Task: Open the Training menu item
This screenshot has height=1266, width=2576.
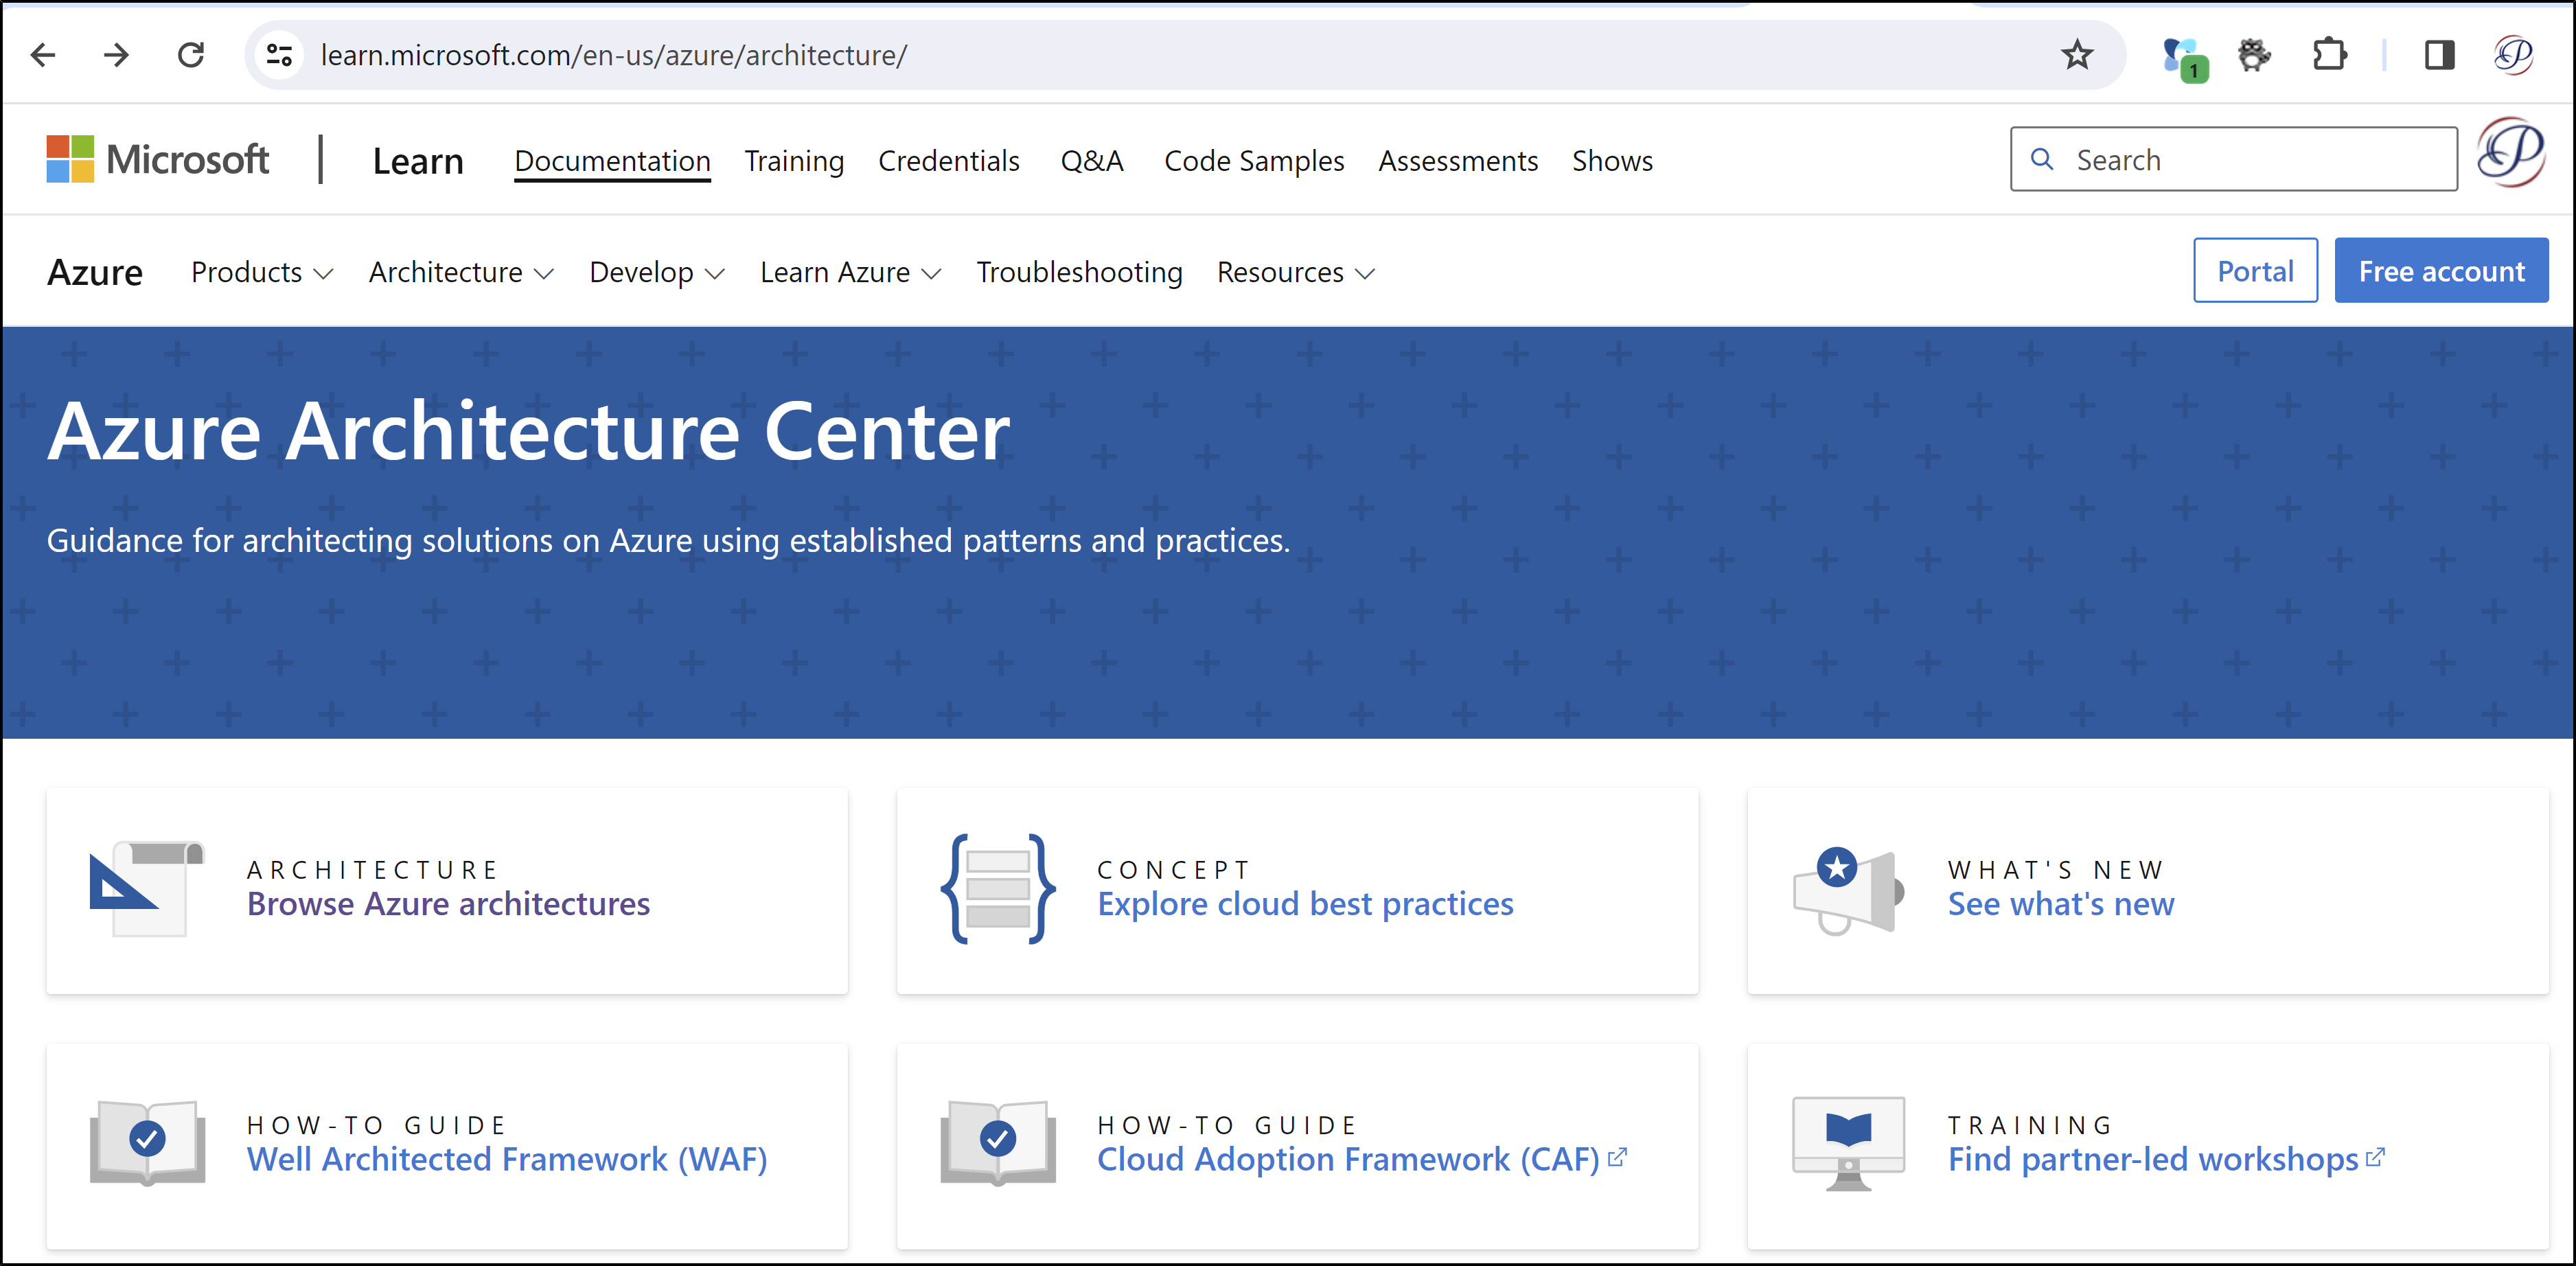Action: click(x=794, y=161)
